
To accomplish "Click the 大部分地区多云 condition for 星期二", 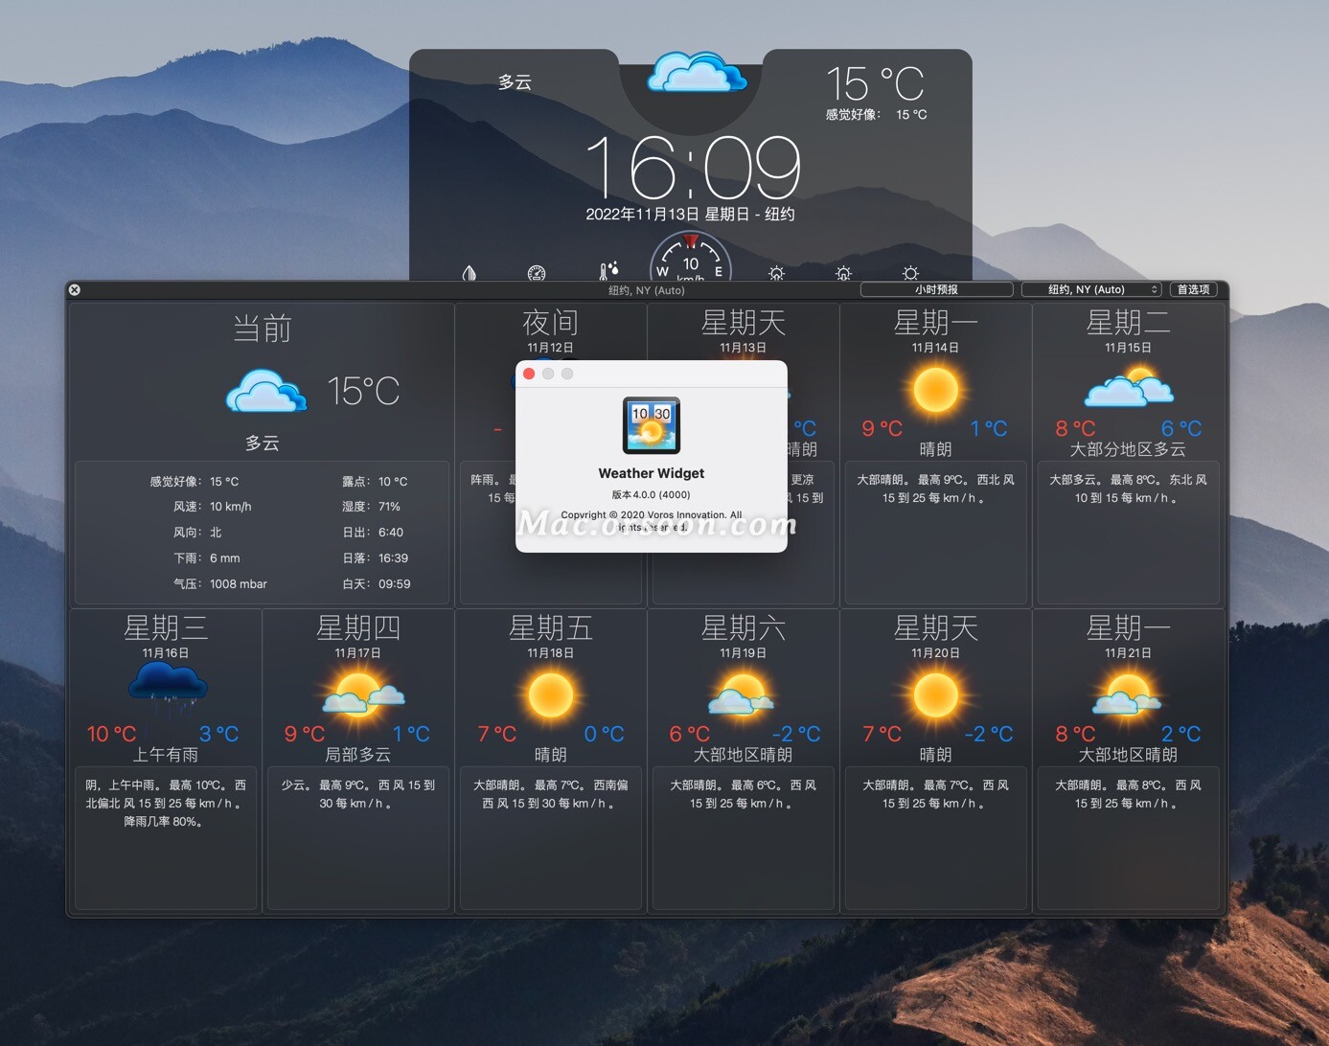I will tap(1128, 449).
